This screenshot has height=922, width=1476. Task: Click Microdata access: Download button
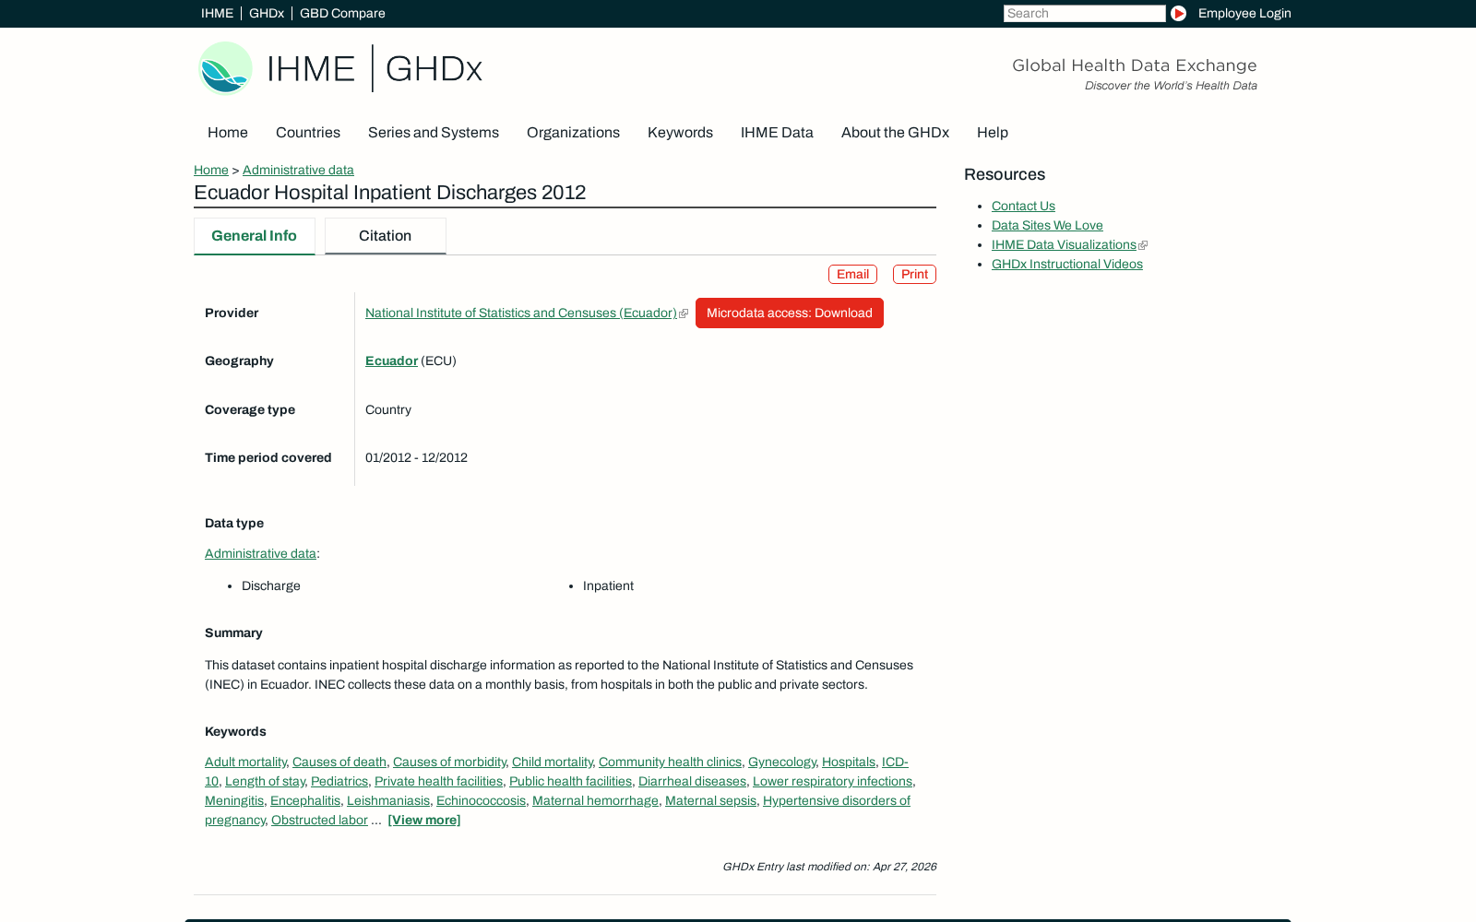pos(790,313)
